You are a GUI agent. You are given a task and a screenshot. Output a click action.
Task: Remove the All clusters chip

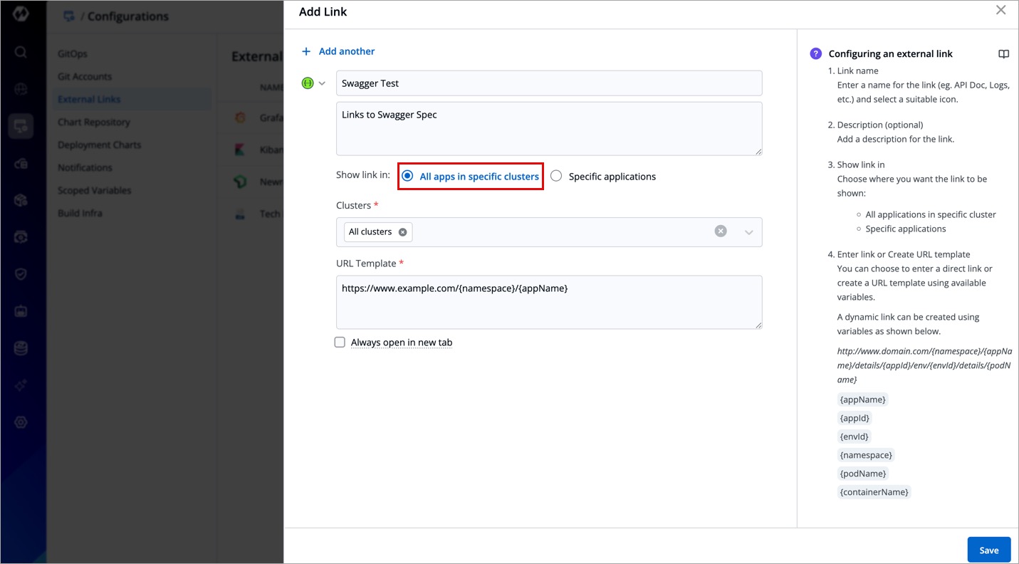coord(403,232)
